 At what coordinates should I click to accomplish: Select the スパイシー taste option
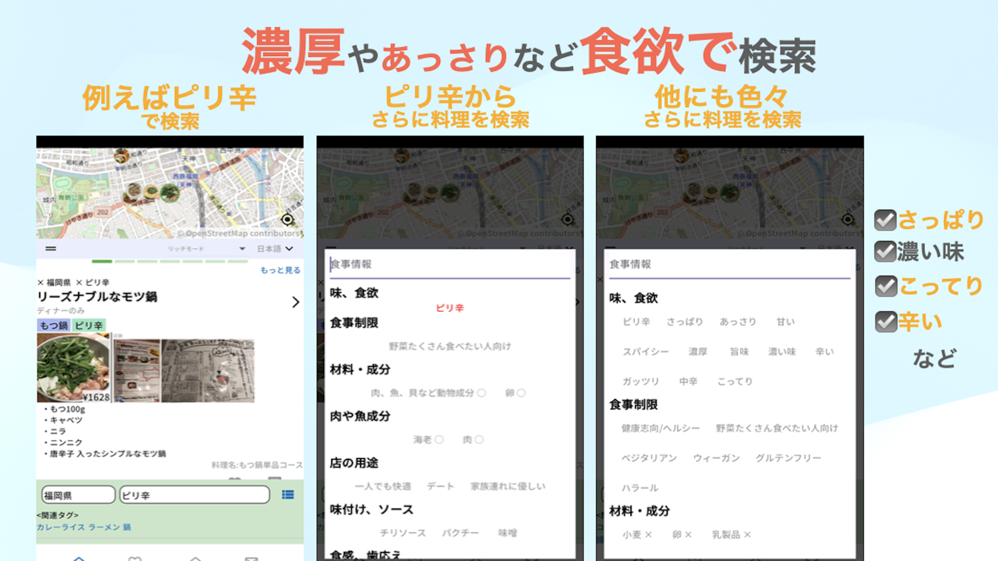645,352
